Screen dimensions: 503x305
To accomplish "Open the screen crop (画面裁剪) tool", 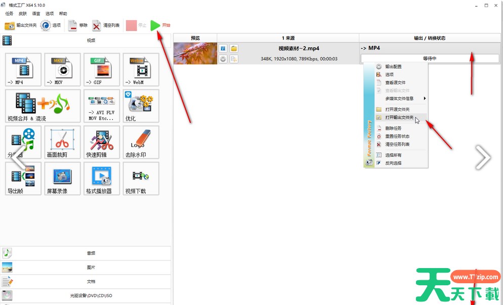I will click(x=63, y=142).
